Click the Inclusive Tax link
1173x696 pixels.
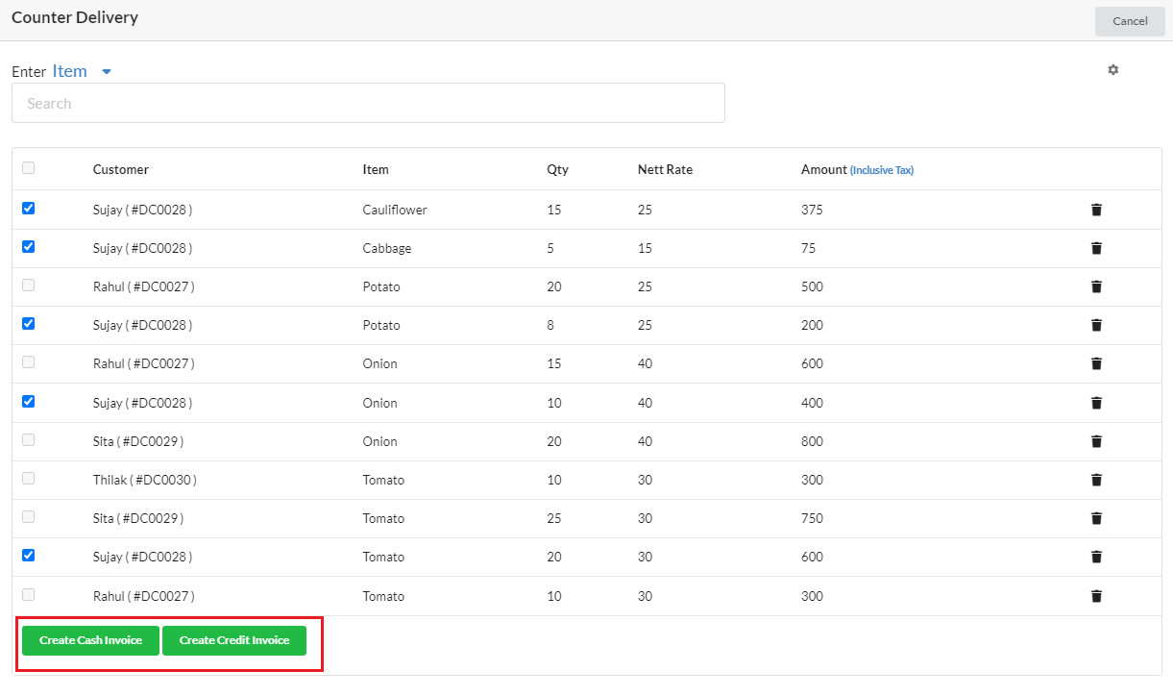(882, 170)
